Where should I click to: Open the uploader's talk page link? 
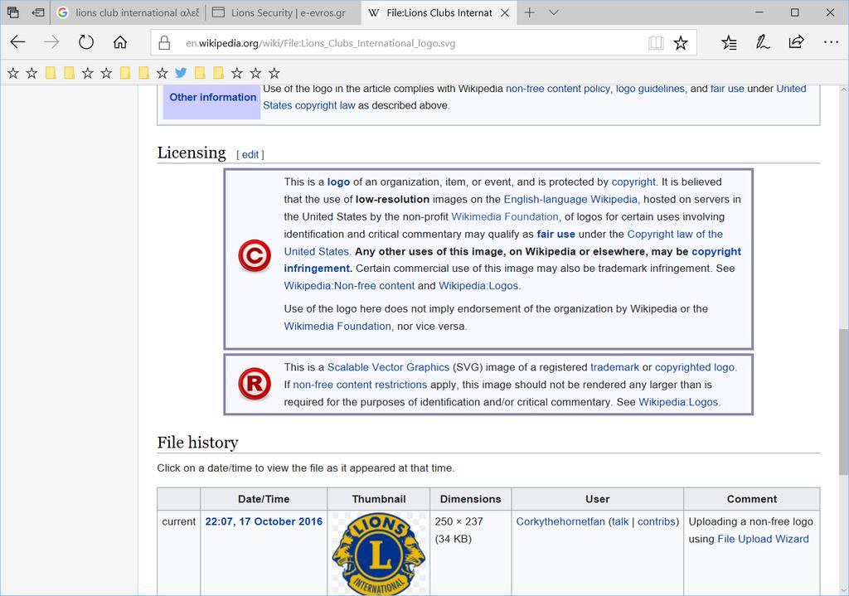coord(620,521)
